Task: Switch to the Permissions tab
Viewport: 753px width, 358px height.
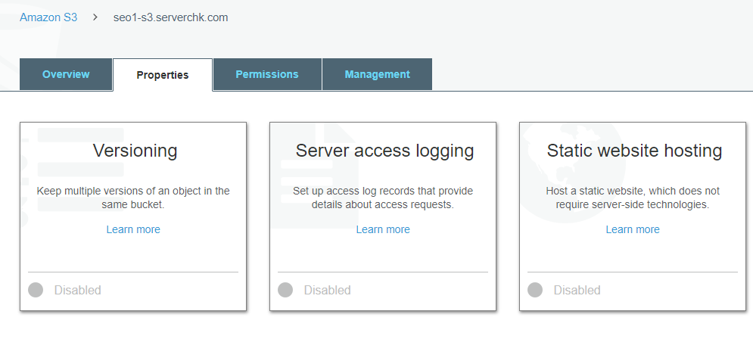Action: (267, 74)
